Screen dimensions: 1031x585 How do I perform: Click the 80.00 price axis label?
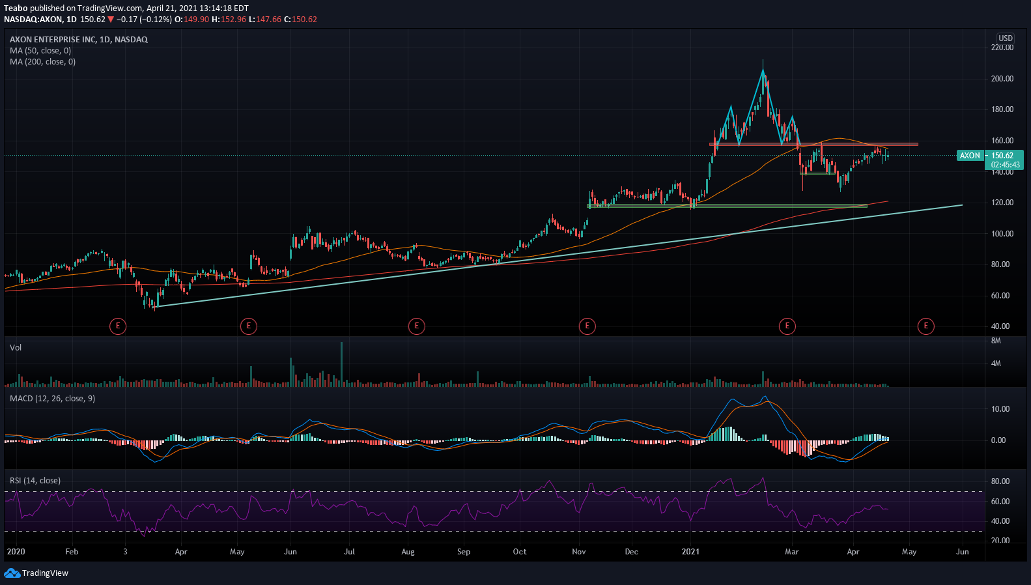pos(1000,264)
